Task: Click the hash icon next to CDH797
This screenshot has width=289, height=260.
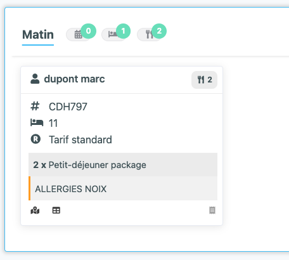Action: (x=35, y=106)
